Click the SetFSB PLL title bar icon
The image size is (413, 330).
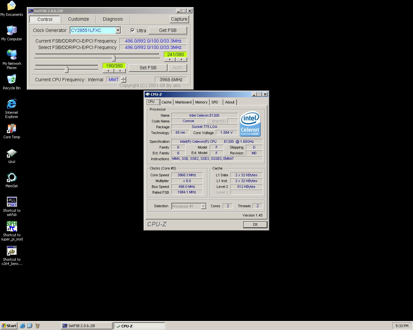[31, 11]
